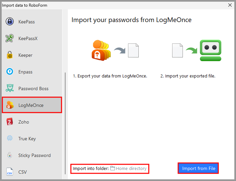Viewport: 236px width, 181px height.
Task: Click the Sticky Password icon
Action: click(x=10, y=155)
